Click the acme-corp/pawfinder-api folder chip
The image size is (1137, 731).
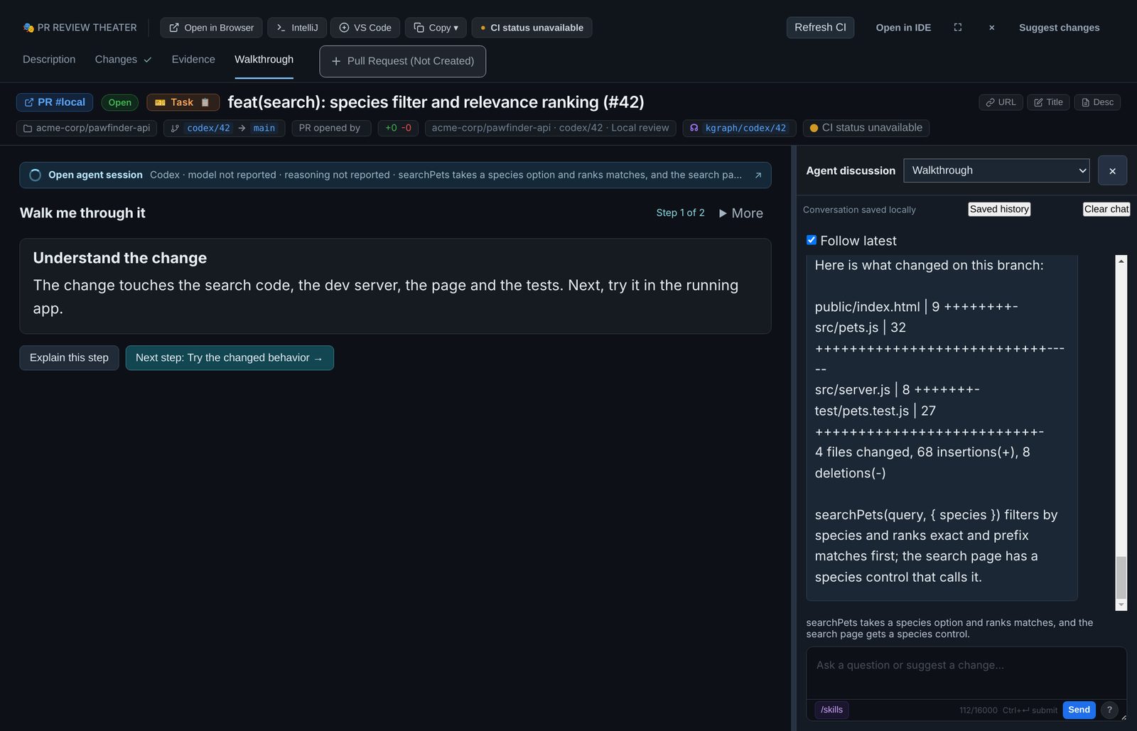coord(87,128)
